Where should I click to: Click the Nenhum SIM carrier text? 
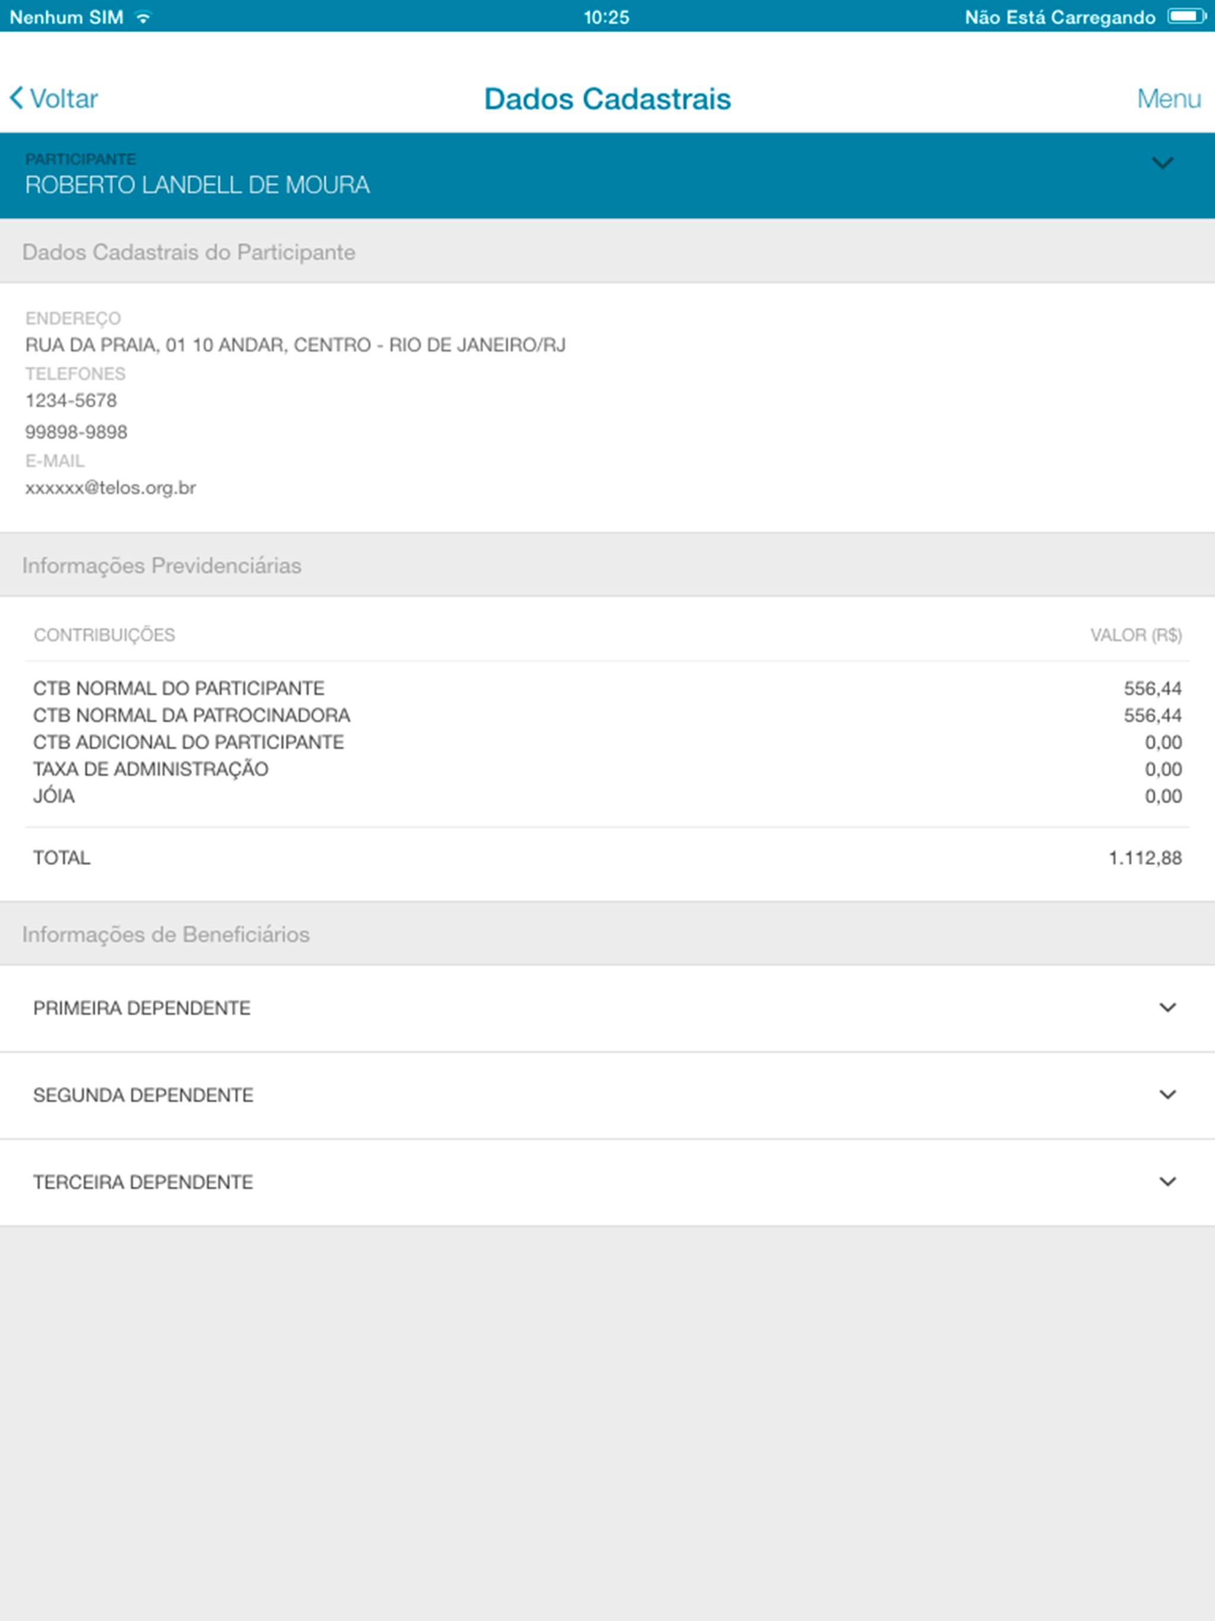click(66, 17)
